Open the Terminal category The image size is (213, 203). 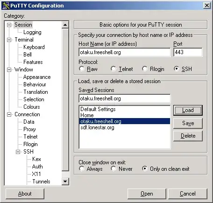click(x=24, y=40)
